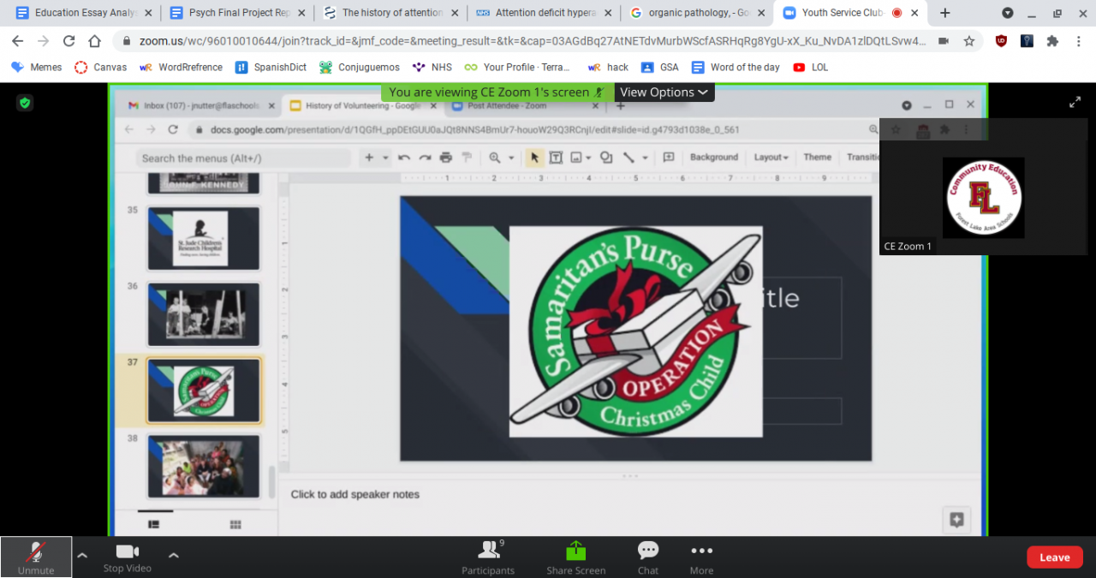Click the Line tool in Slides toolbar

point(628,158)
